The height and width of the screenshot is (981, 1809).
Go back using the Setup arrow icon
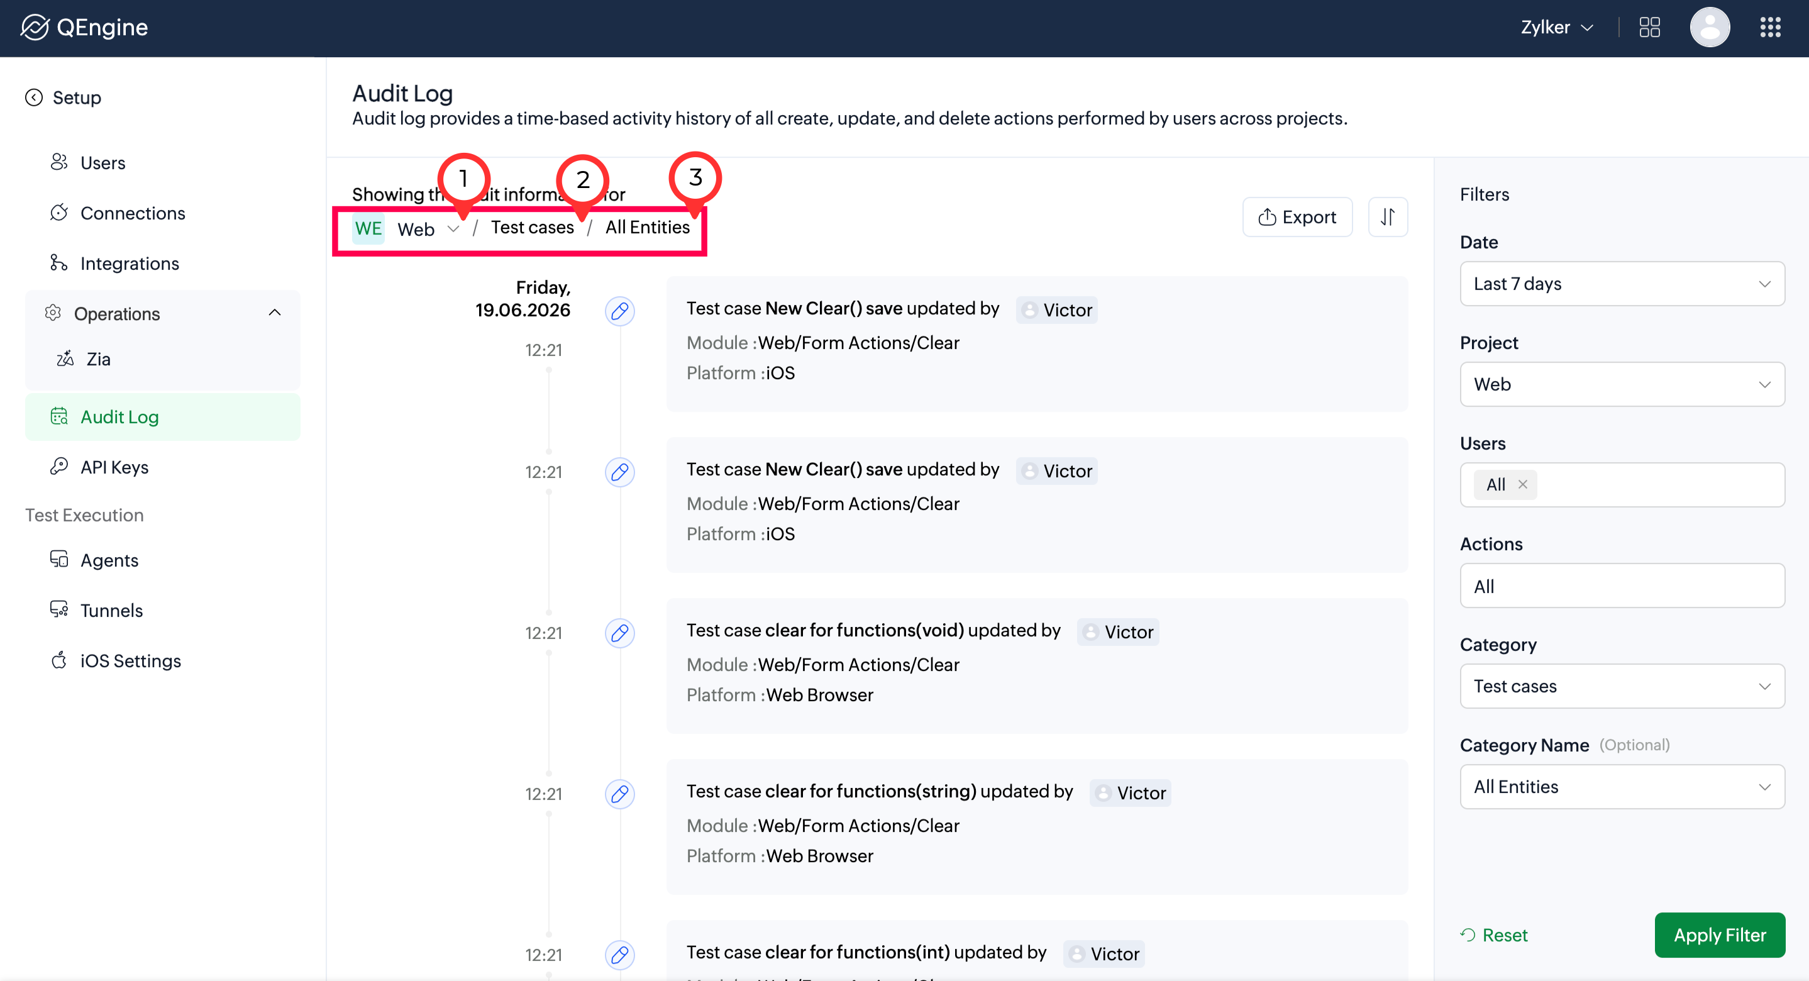pyautogui.click(x=34, y=97)
